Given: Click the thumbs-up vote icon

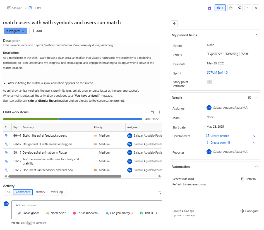Looking at the screenshot, I should point(231,8).
